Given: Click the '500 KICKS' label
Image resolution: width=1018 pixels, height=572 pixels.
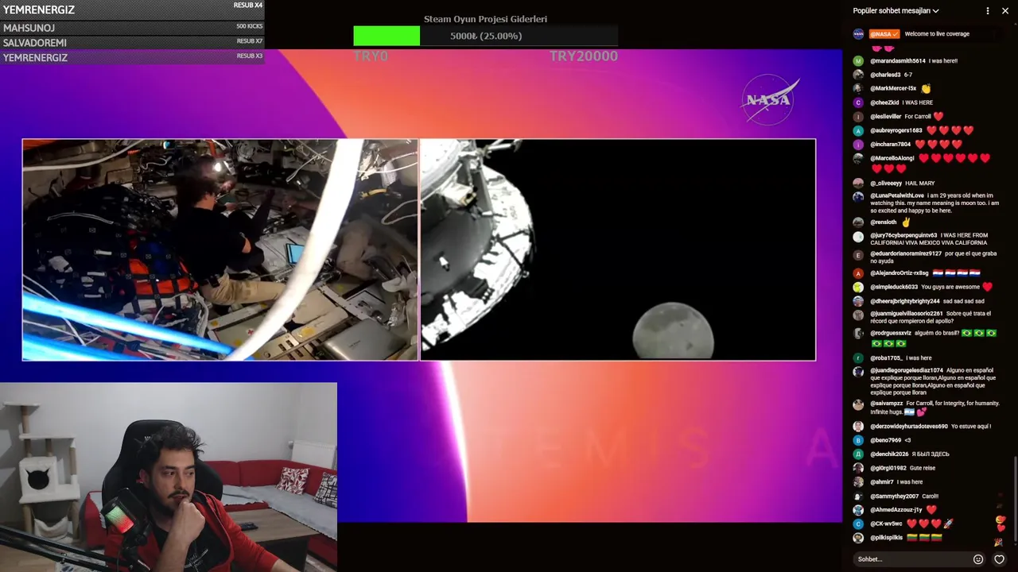Looking at the screenshot, I should (249, 26).
